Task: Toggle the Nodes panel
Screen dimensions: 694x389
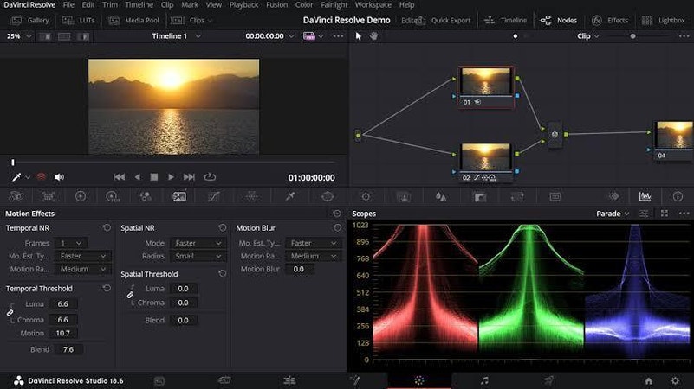Action: (x=559, y=20)
